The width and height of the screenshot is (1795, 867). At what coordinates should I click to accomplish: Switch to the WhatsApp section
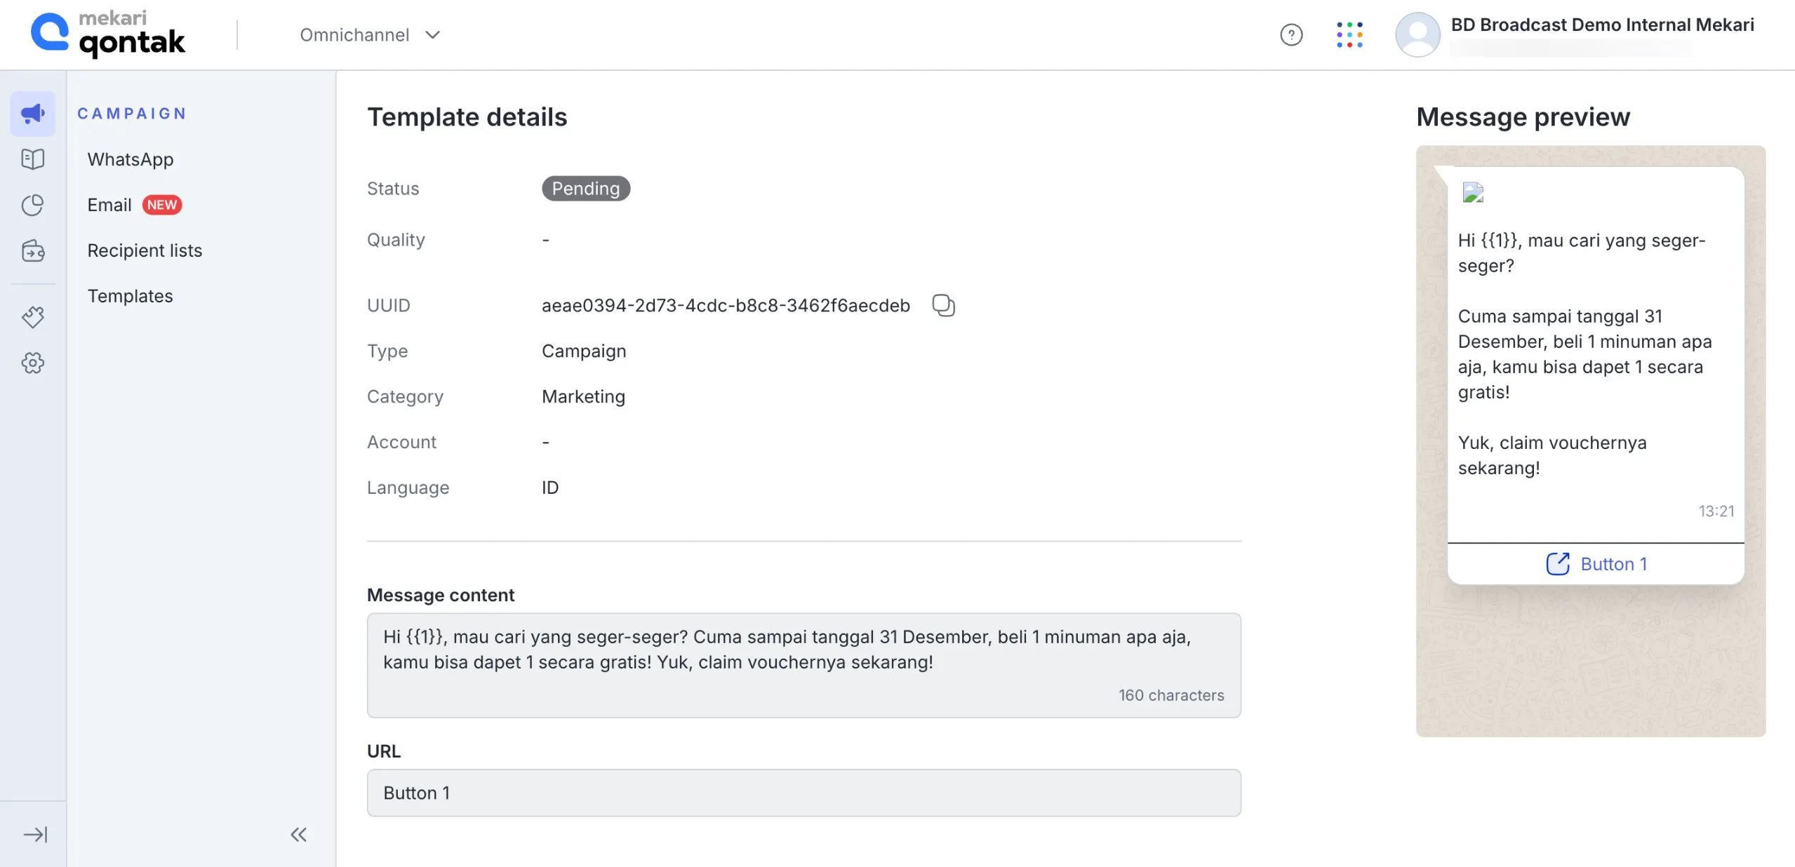[x=130, y=159]
